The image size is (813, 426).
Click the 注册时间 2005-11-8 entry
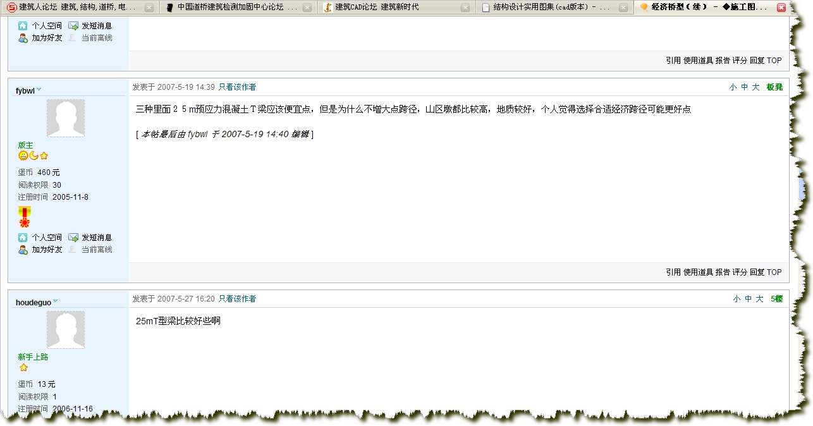[x=53, y=197]
